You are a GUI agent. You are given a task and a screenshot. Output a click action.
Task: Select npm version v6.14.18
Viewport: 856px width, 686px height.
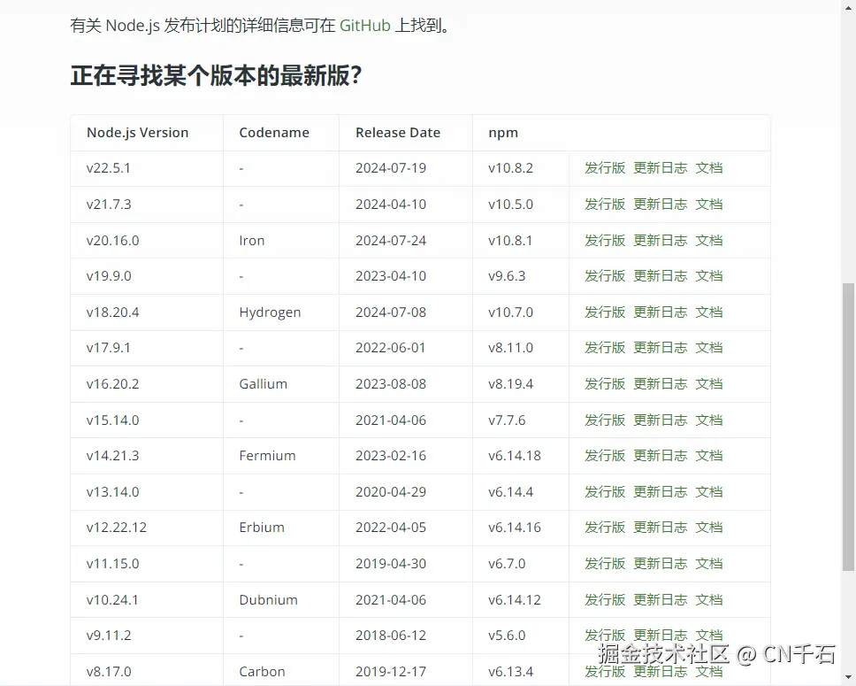point(515,455)
